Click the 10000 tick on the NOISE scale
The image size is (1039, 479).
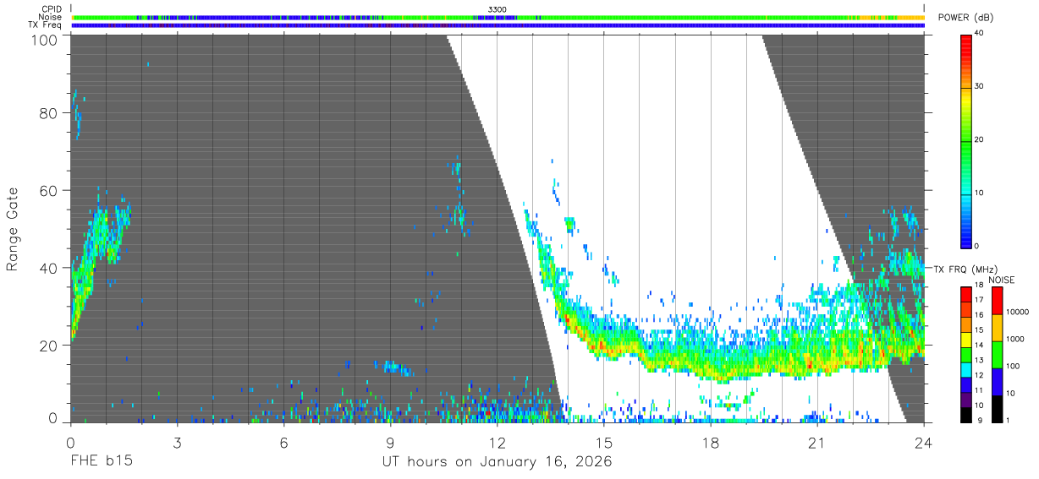1018,312
